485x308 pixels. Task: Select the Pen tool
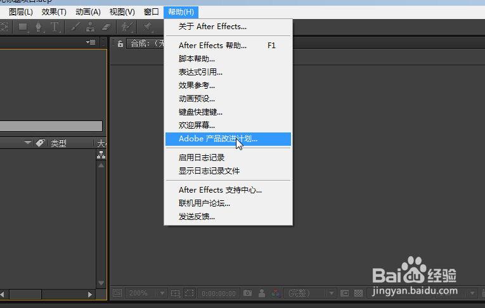(38, 27)
